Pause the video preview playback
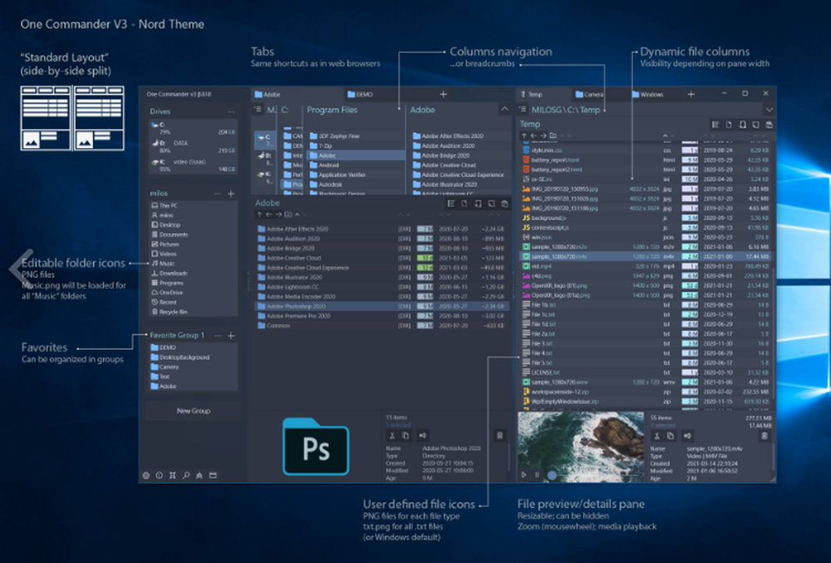Image resolution: width=831 pixels, height=563 pixels. tap(536, 475)
